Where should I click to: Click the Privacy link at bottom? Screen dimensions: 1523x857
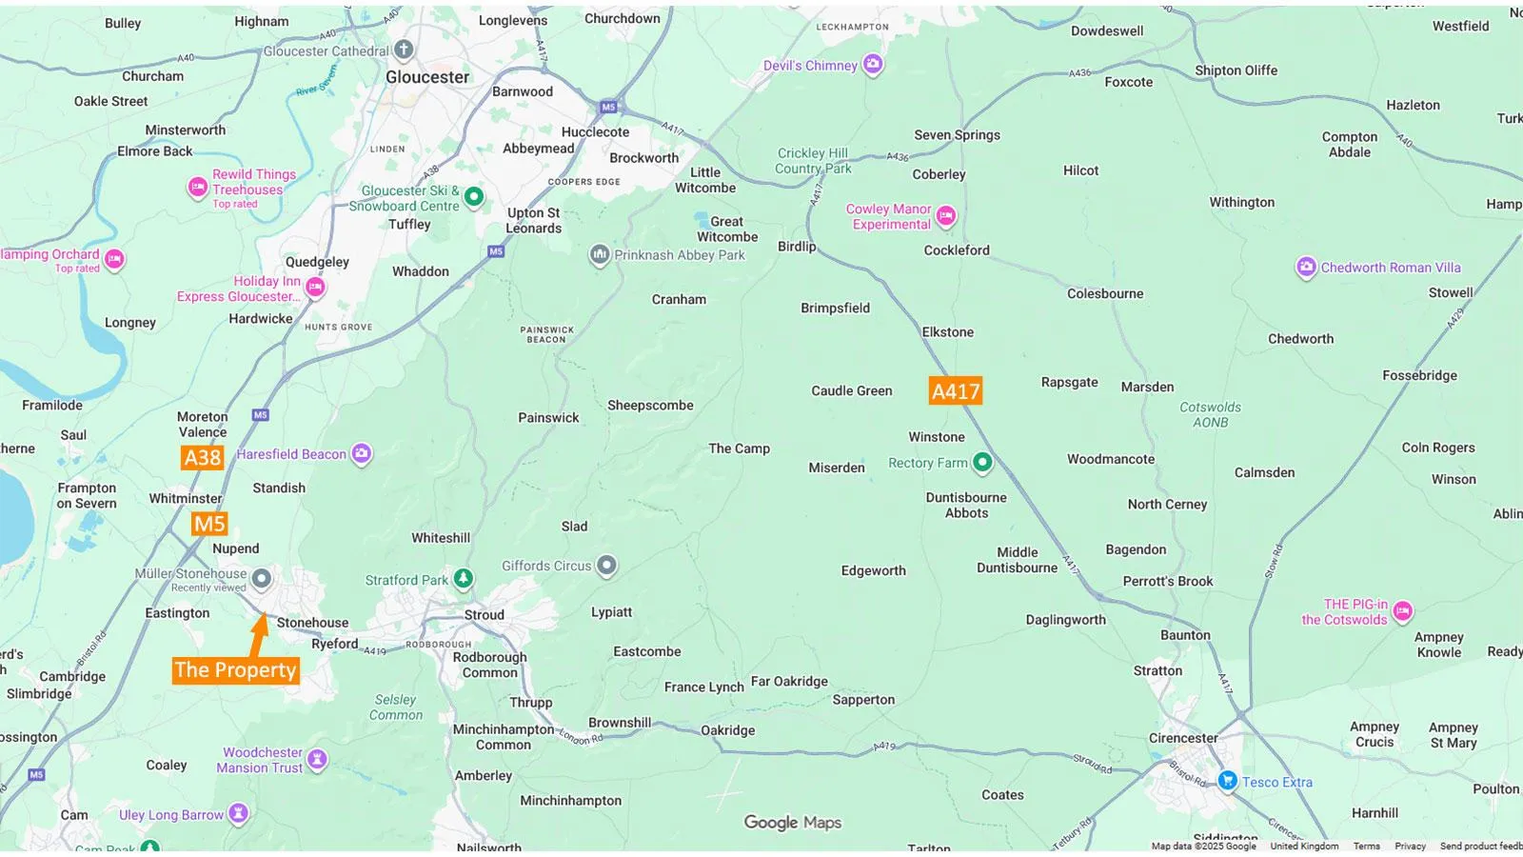(x=1410, y=846)
